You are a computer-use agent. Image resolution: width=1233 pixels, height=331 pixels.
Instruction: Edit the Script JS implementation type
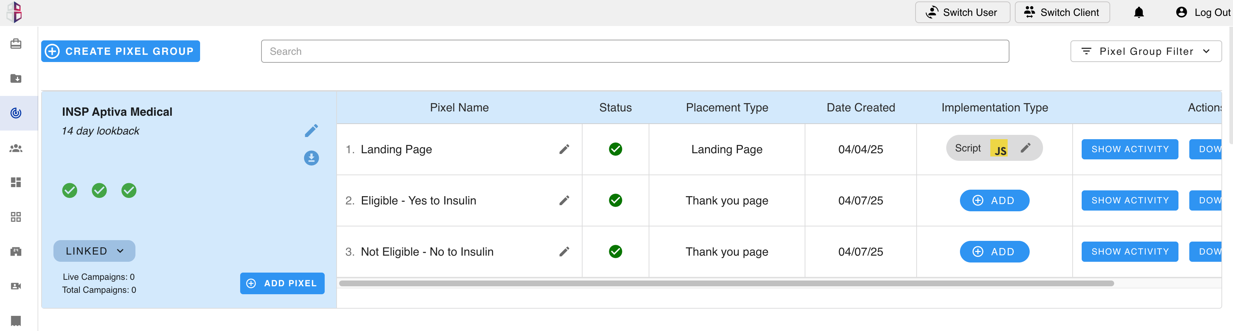coord(1025,148)
